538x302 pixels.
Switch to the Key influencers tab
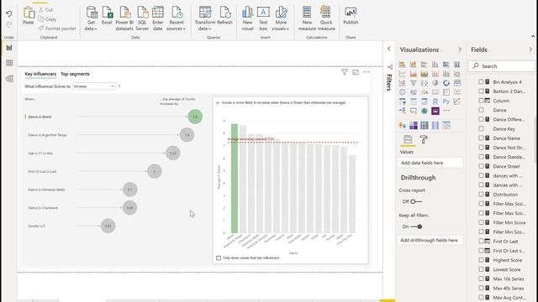tap(40, 74)
